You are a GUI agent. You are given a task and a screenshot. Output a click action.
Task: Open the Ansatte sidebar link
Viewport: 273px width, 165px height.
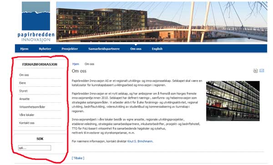[x=25, y=99]
